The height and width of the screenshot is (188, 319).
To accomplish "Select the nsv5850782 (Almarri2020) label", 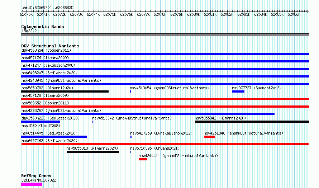I will (x=47, y=88).
